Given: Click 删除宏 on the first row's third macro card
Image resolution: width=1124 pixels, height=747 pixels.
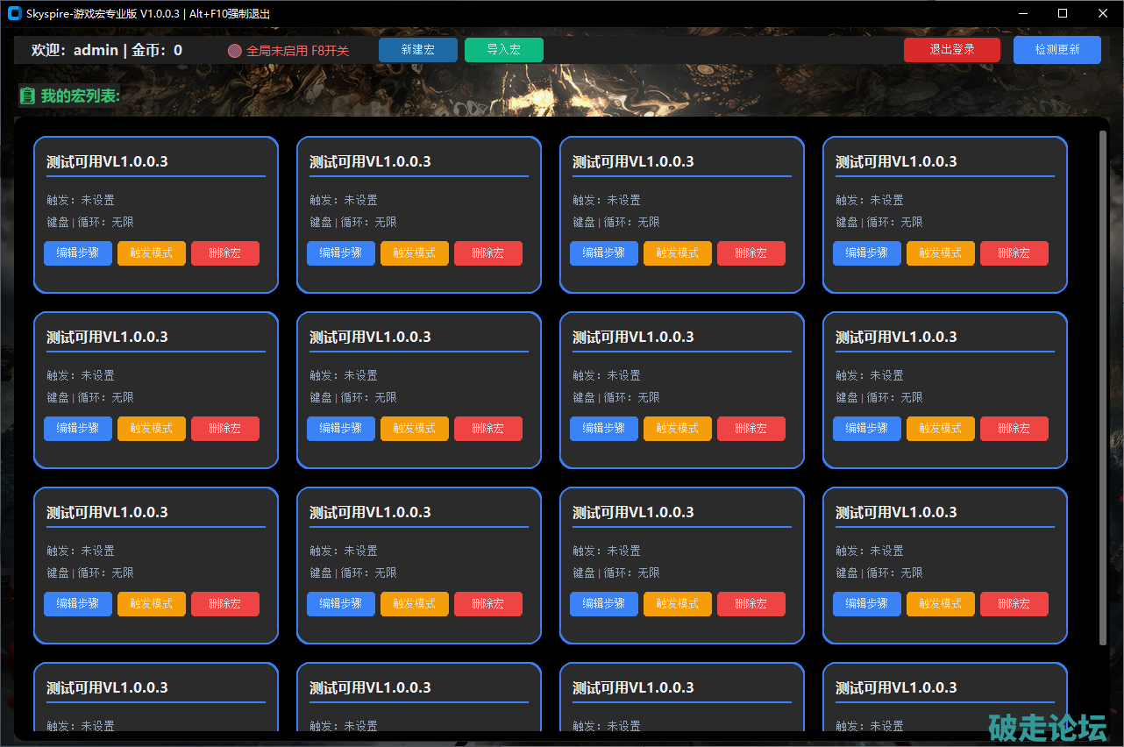Looking at the screenshot, I should point(751,253).
